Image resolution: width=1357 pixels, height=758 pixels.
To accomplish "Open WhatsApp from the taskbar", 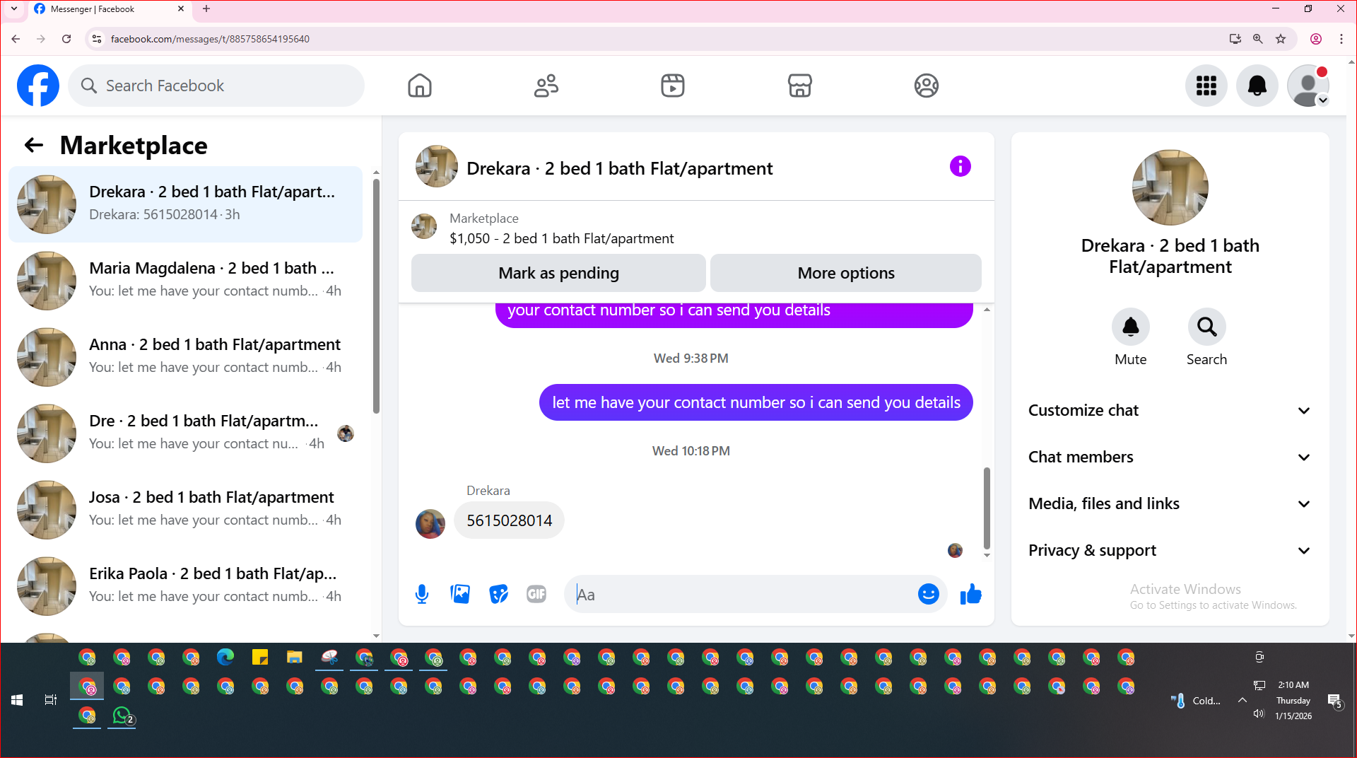I will coord(122,716).
